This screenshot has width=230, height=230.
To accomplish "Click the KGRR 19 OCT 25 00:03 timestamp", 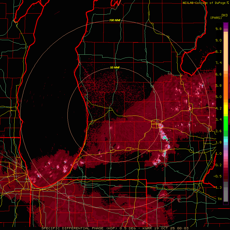I will coord(166,228).
